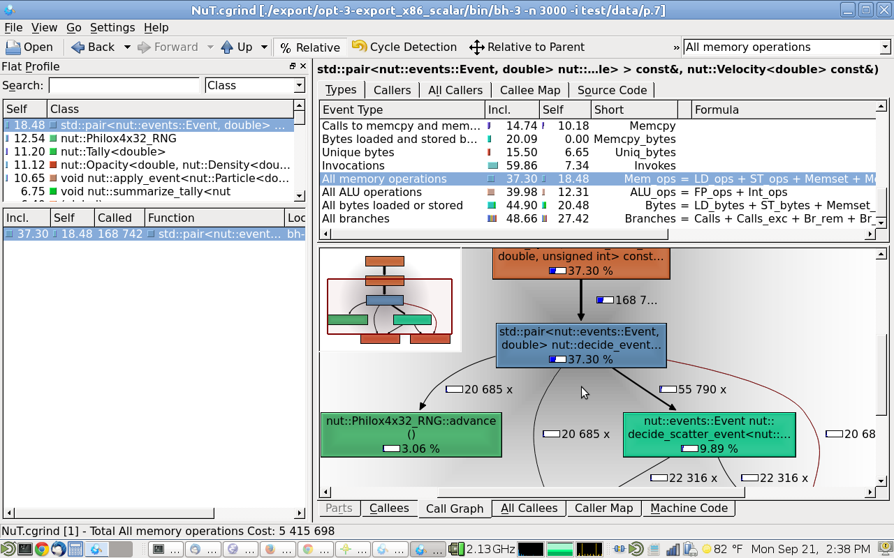Select the All ALU operations event row

[x=372, y=192]
